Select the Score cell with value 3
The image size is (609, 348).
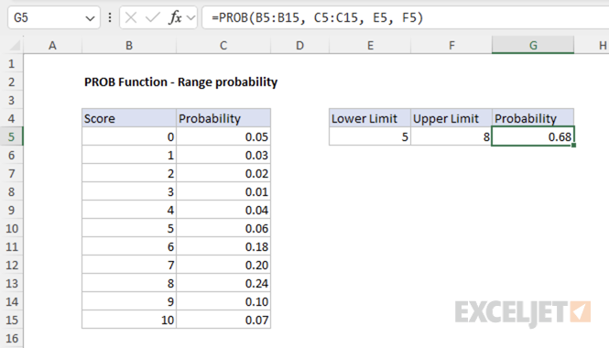129,191
